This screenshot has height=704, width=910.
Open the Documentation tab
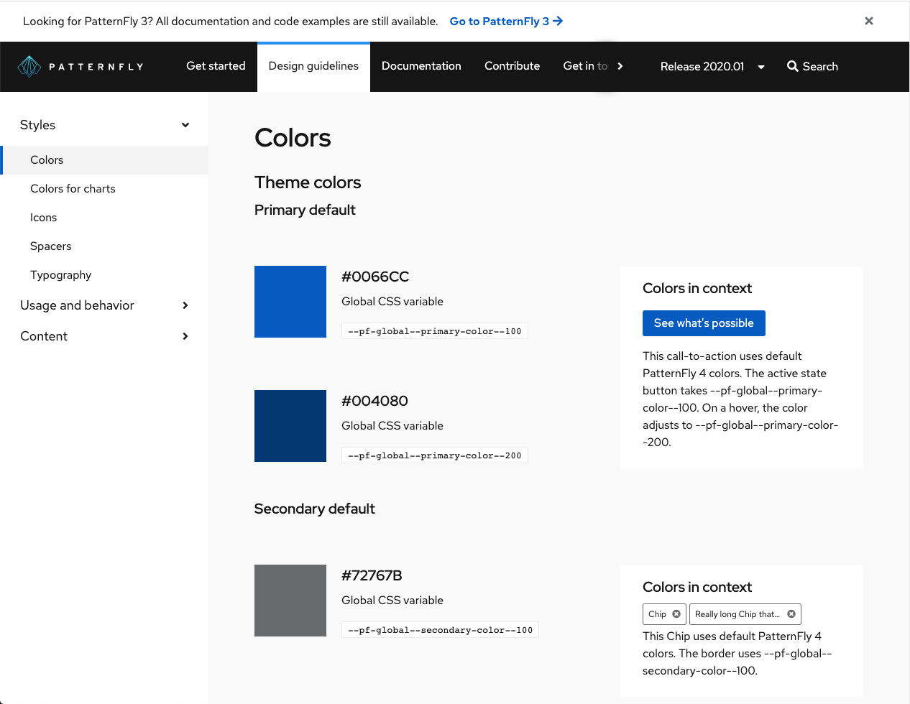click(x=421, y=66)
